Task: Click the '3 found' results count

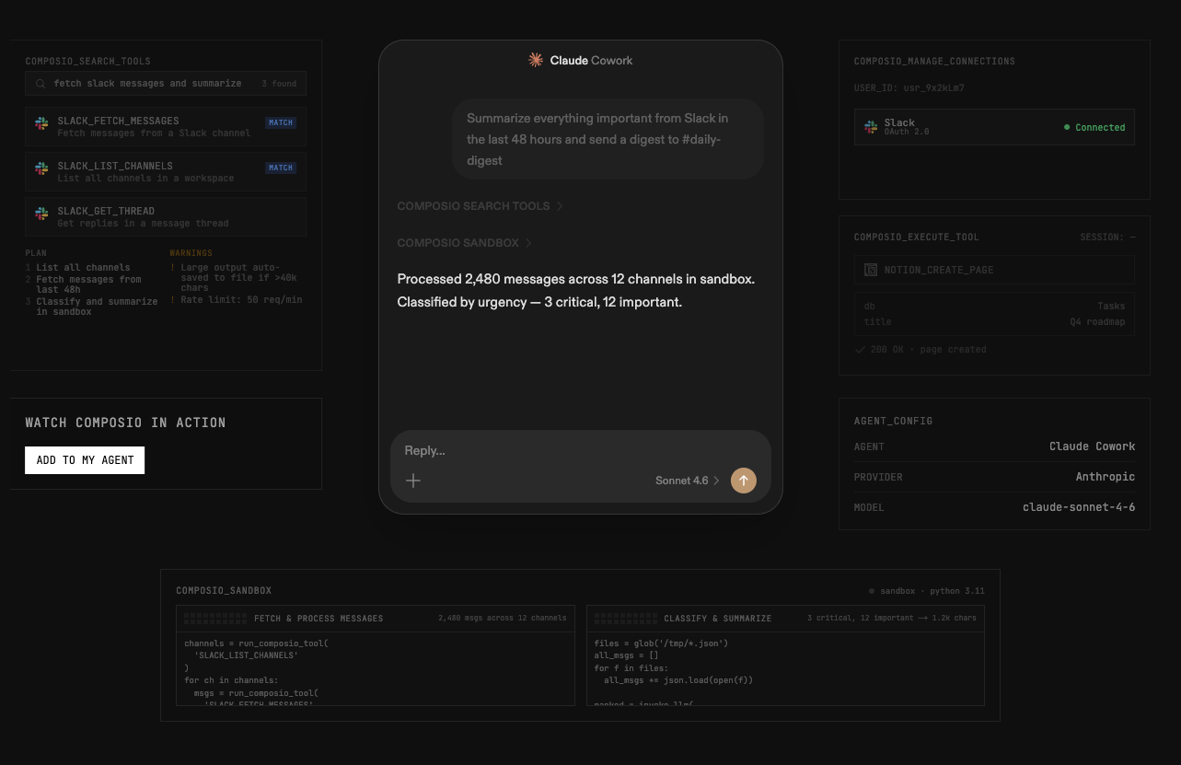Action: pos(279,84)
